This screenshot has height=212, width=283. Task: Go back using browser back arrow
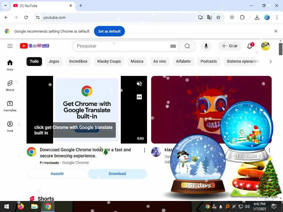[6, 17]
